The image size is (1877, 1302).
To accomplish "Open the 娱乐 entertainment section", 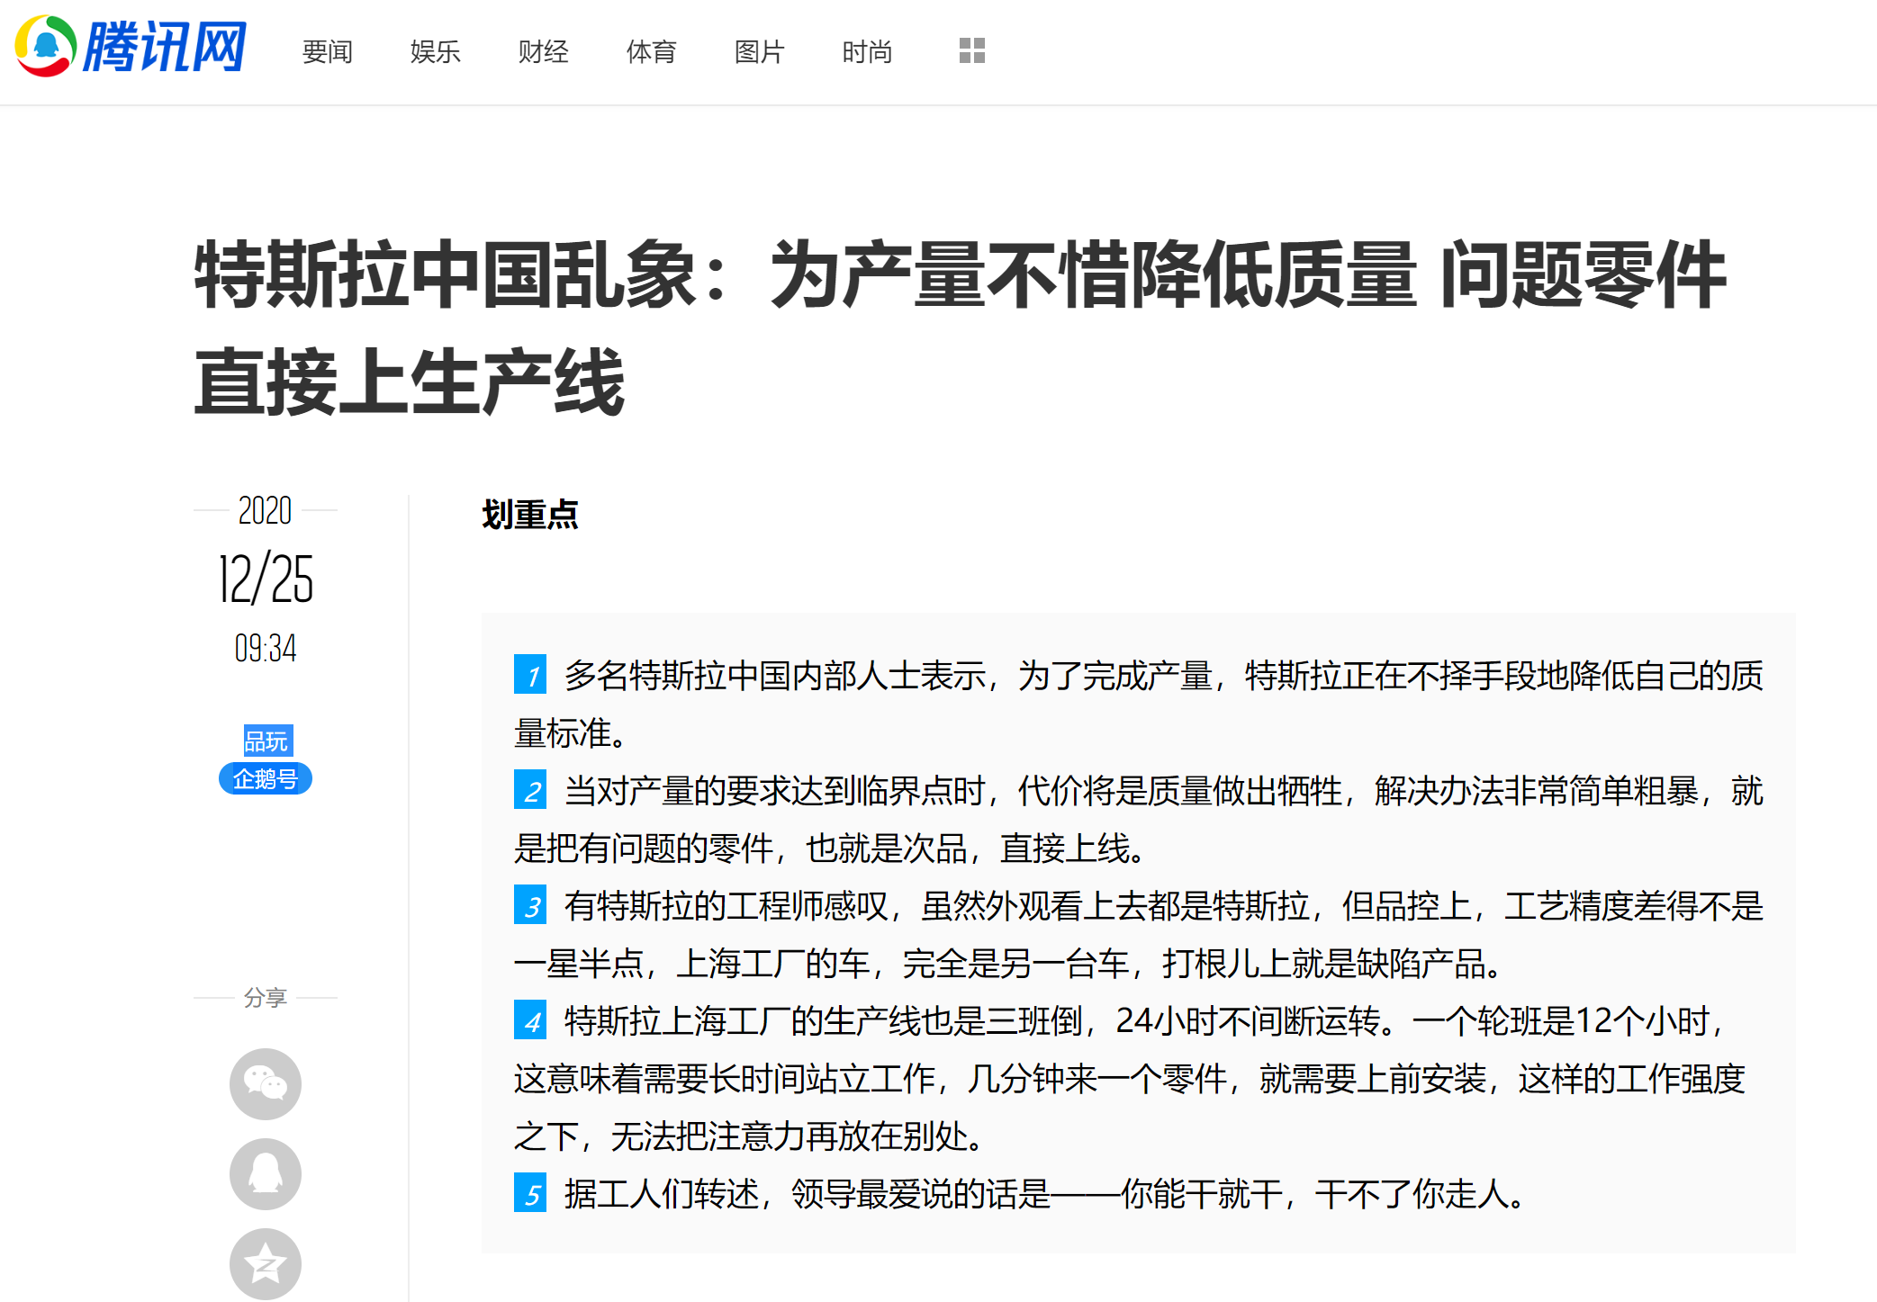I will pyautogui.click(x=435, y=52).
